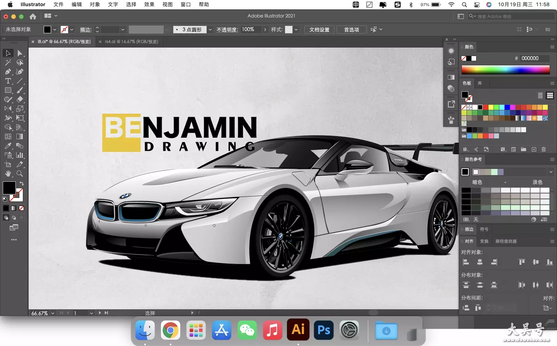Expand the opacity 100% flyout arrow
Viewport: 557px width, 346px height.
(265, 30)
